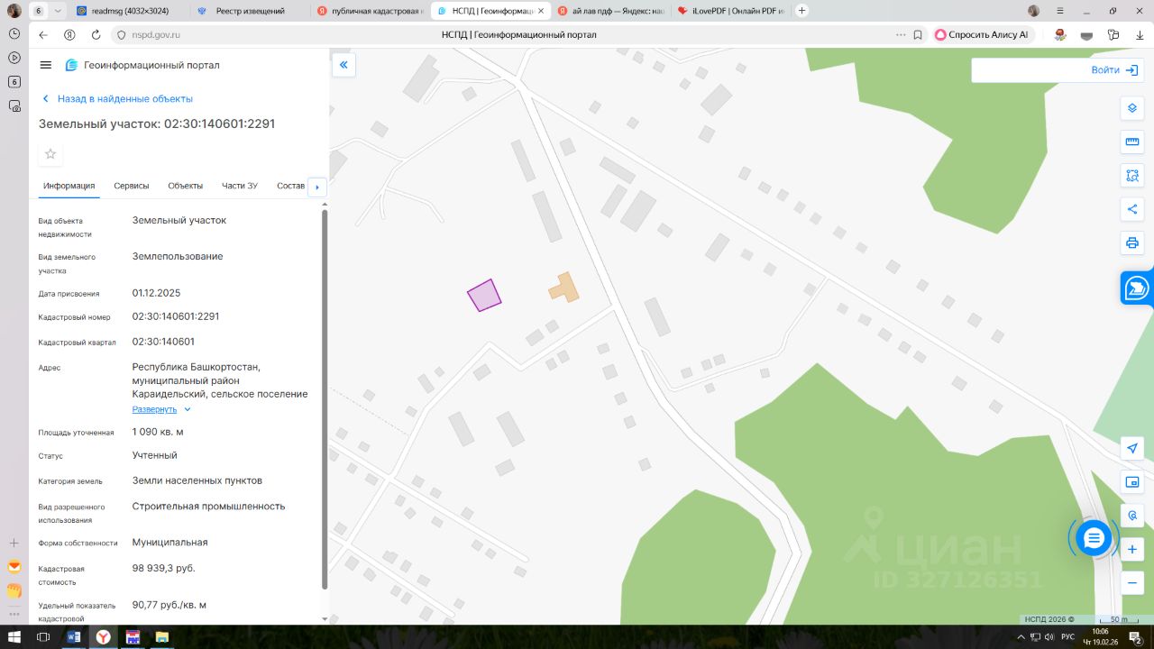Print the current map
The height and width of the screenshot is (649, 1154).
tap(1132, 242)
